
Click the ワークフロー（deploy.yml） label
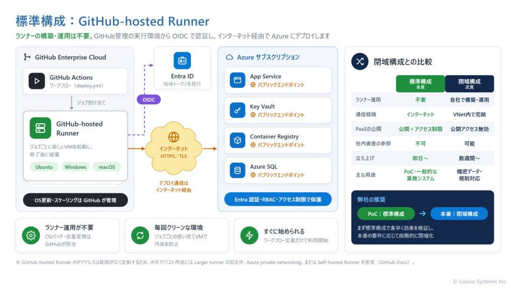click(77, 86)
